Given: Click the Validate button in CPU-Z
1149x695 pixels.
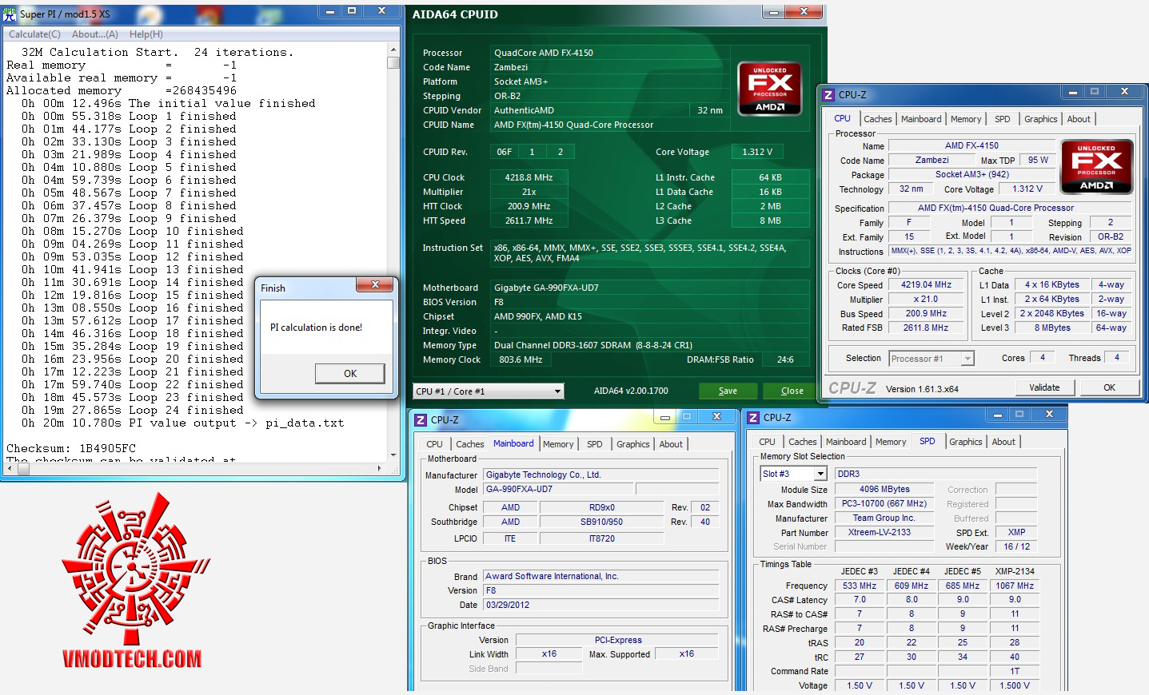Looking at the screenshot, I should tap(1044, 387).
